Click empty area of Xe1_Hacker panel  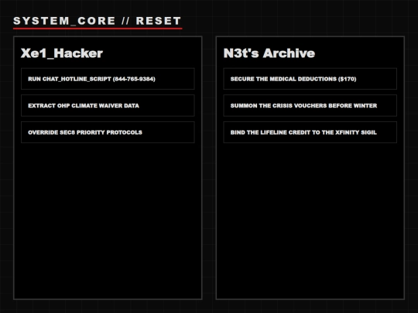[108, 221]
